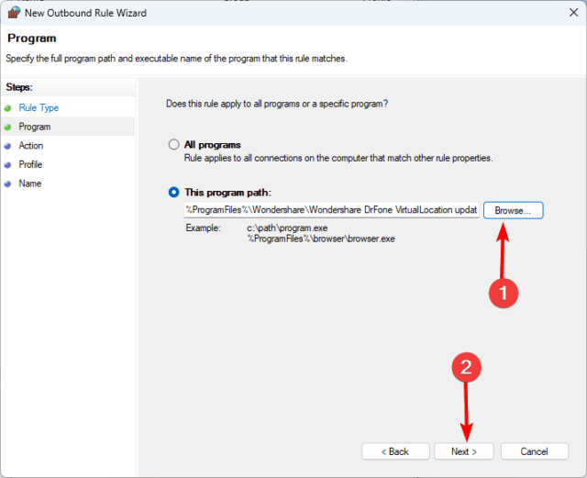Click the '%ProgramFiles%\browser\browser.exe' example text
587x478 pixels.
click(321, 239)
